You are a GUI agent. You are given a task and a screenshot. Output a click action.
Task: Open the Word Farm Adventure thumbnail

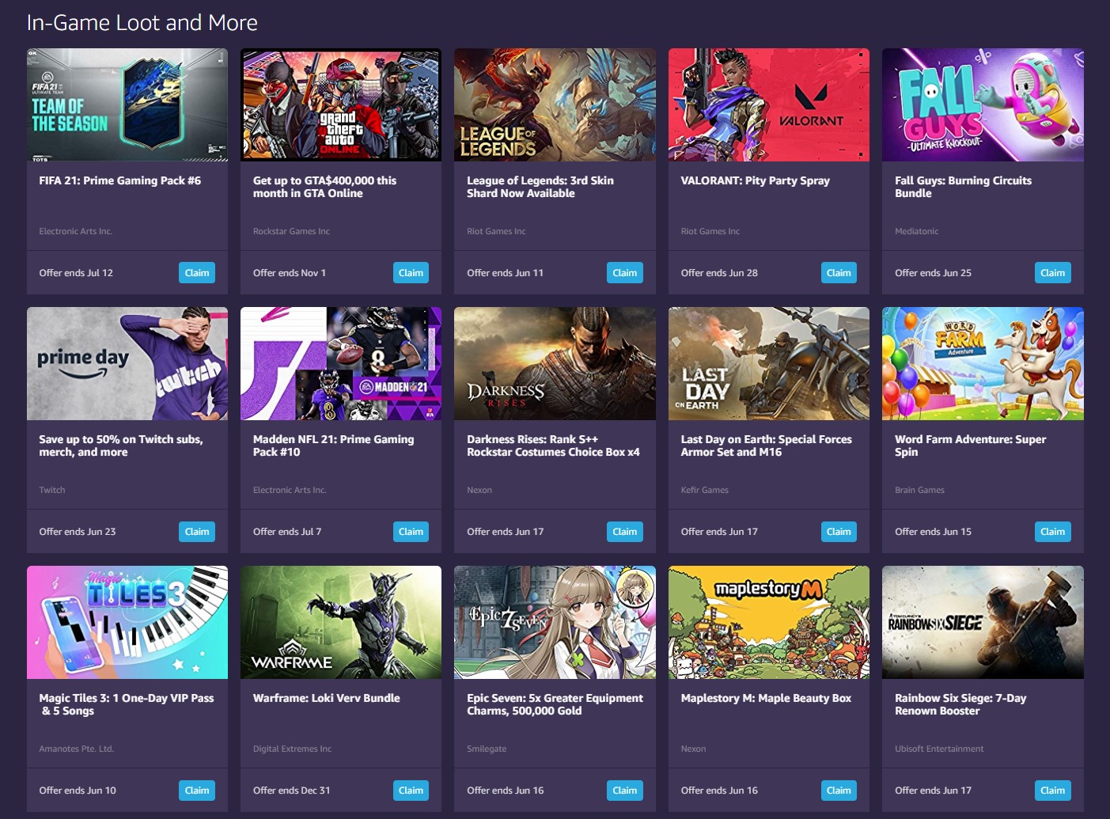pos(983,363)
